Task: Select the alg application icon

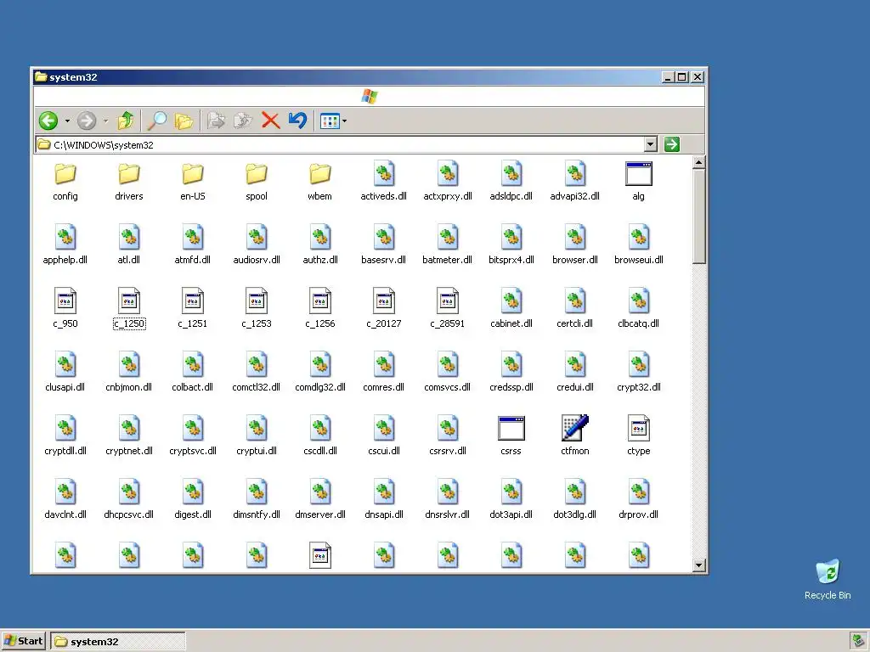Action: click(x=639, y=183)
